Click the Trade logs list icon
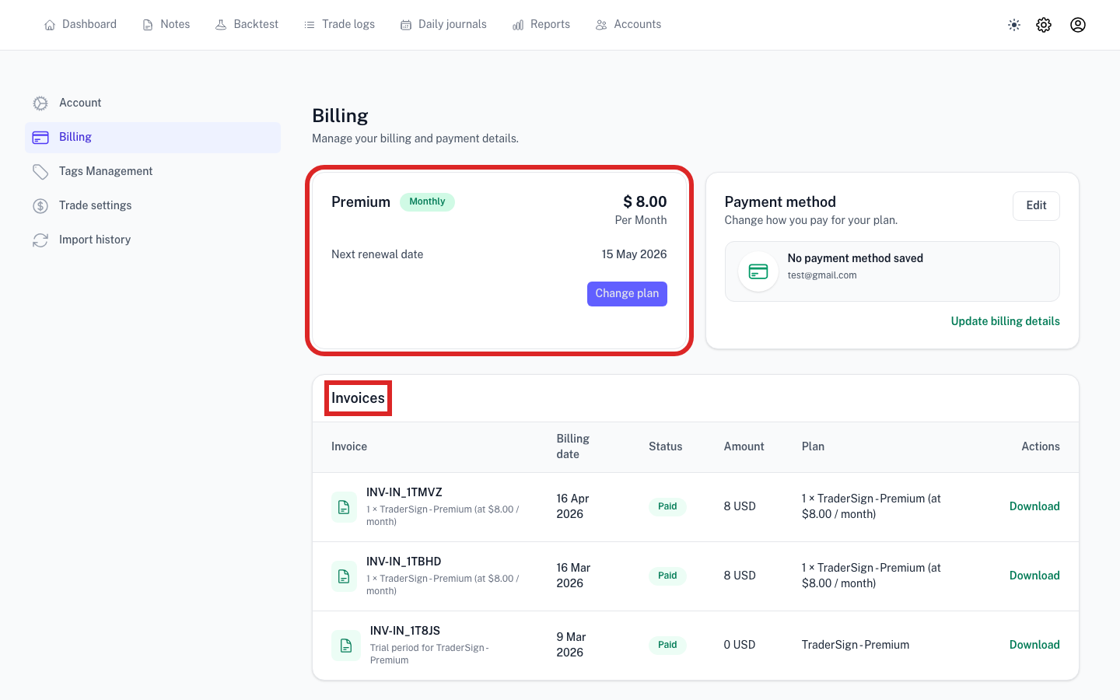 pyautogui.click(x=308, y=24)
